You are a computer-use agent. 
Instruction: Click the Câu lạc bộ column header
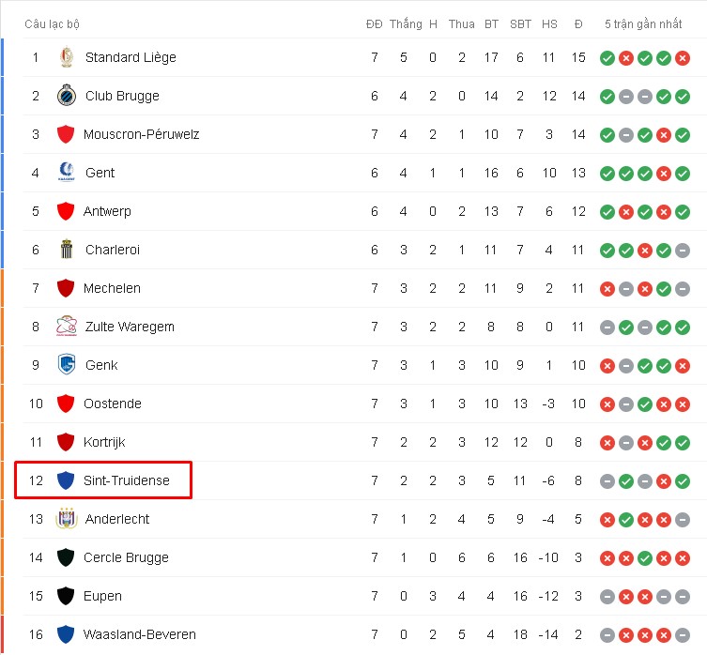point(53,24)
